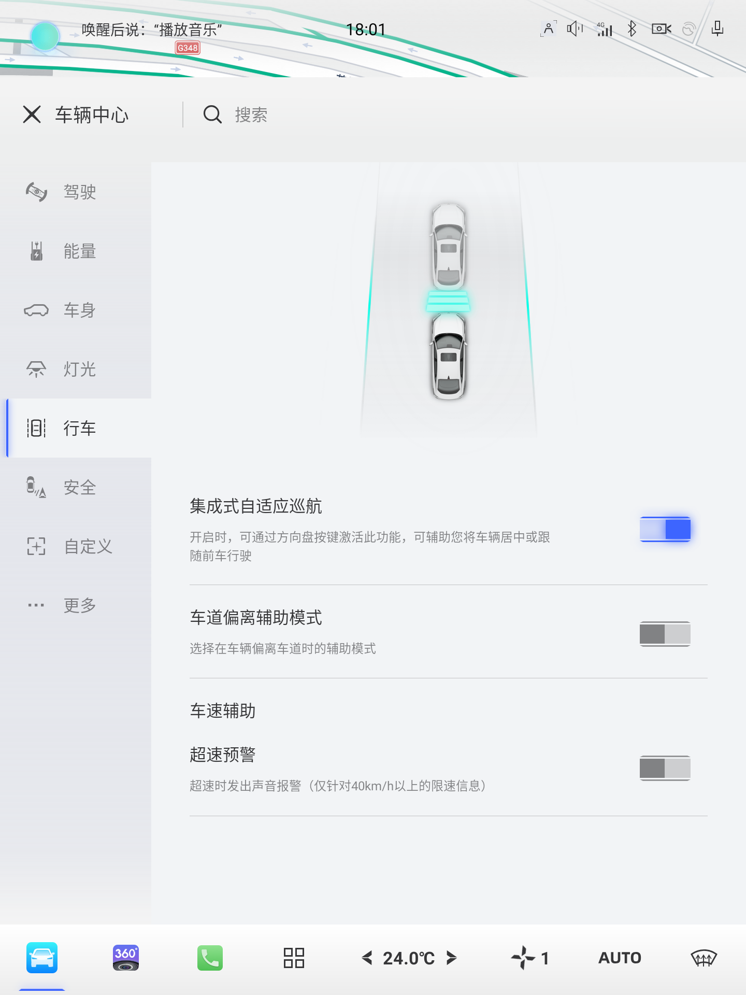Open the 360° camera view app

pos(125,958)
